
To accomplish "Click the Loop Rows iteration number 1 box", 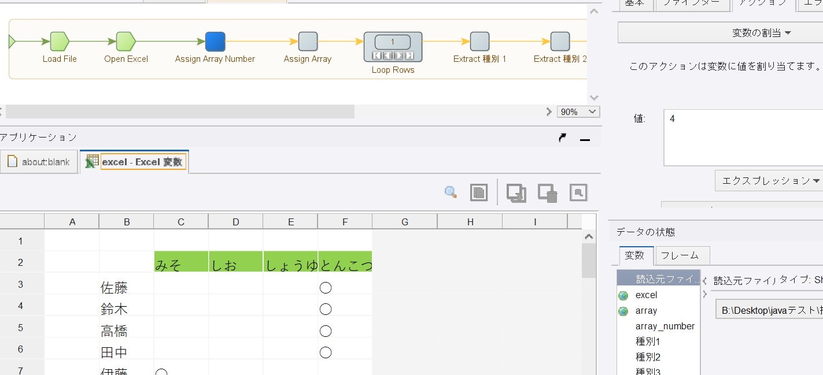I will coord(393,42).
